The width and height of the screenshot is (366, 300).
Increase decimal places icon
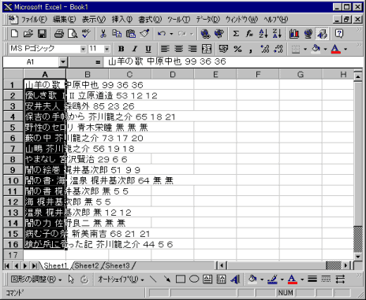(x=264, y=49)
